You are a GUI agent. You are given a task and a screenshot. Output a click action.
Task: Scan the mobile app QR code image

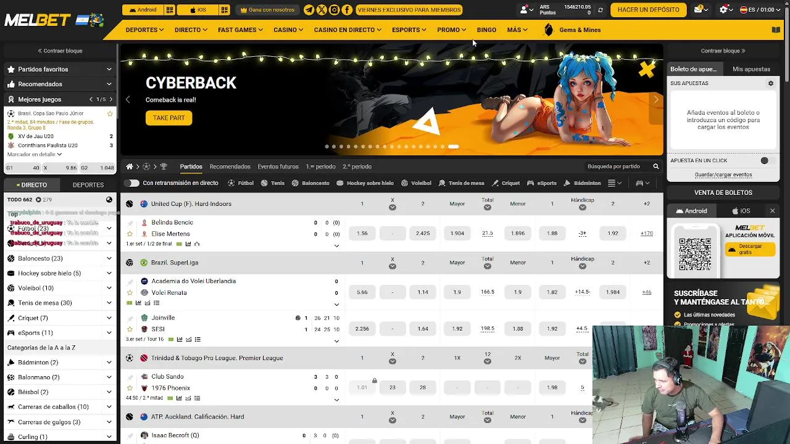point(695,254)
